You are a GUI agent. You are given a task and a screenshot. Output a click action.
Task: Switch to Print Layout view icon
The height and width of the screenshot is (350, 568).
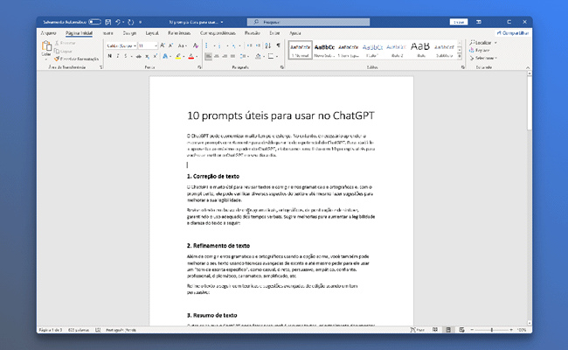pyautogui.click(x=448, y=330)
